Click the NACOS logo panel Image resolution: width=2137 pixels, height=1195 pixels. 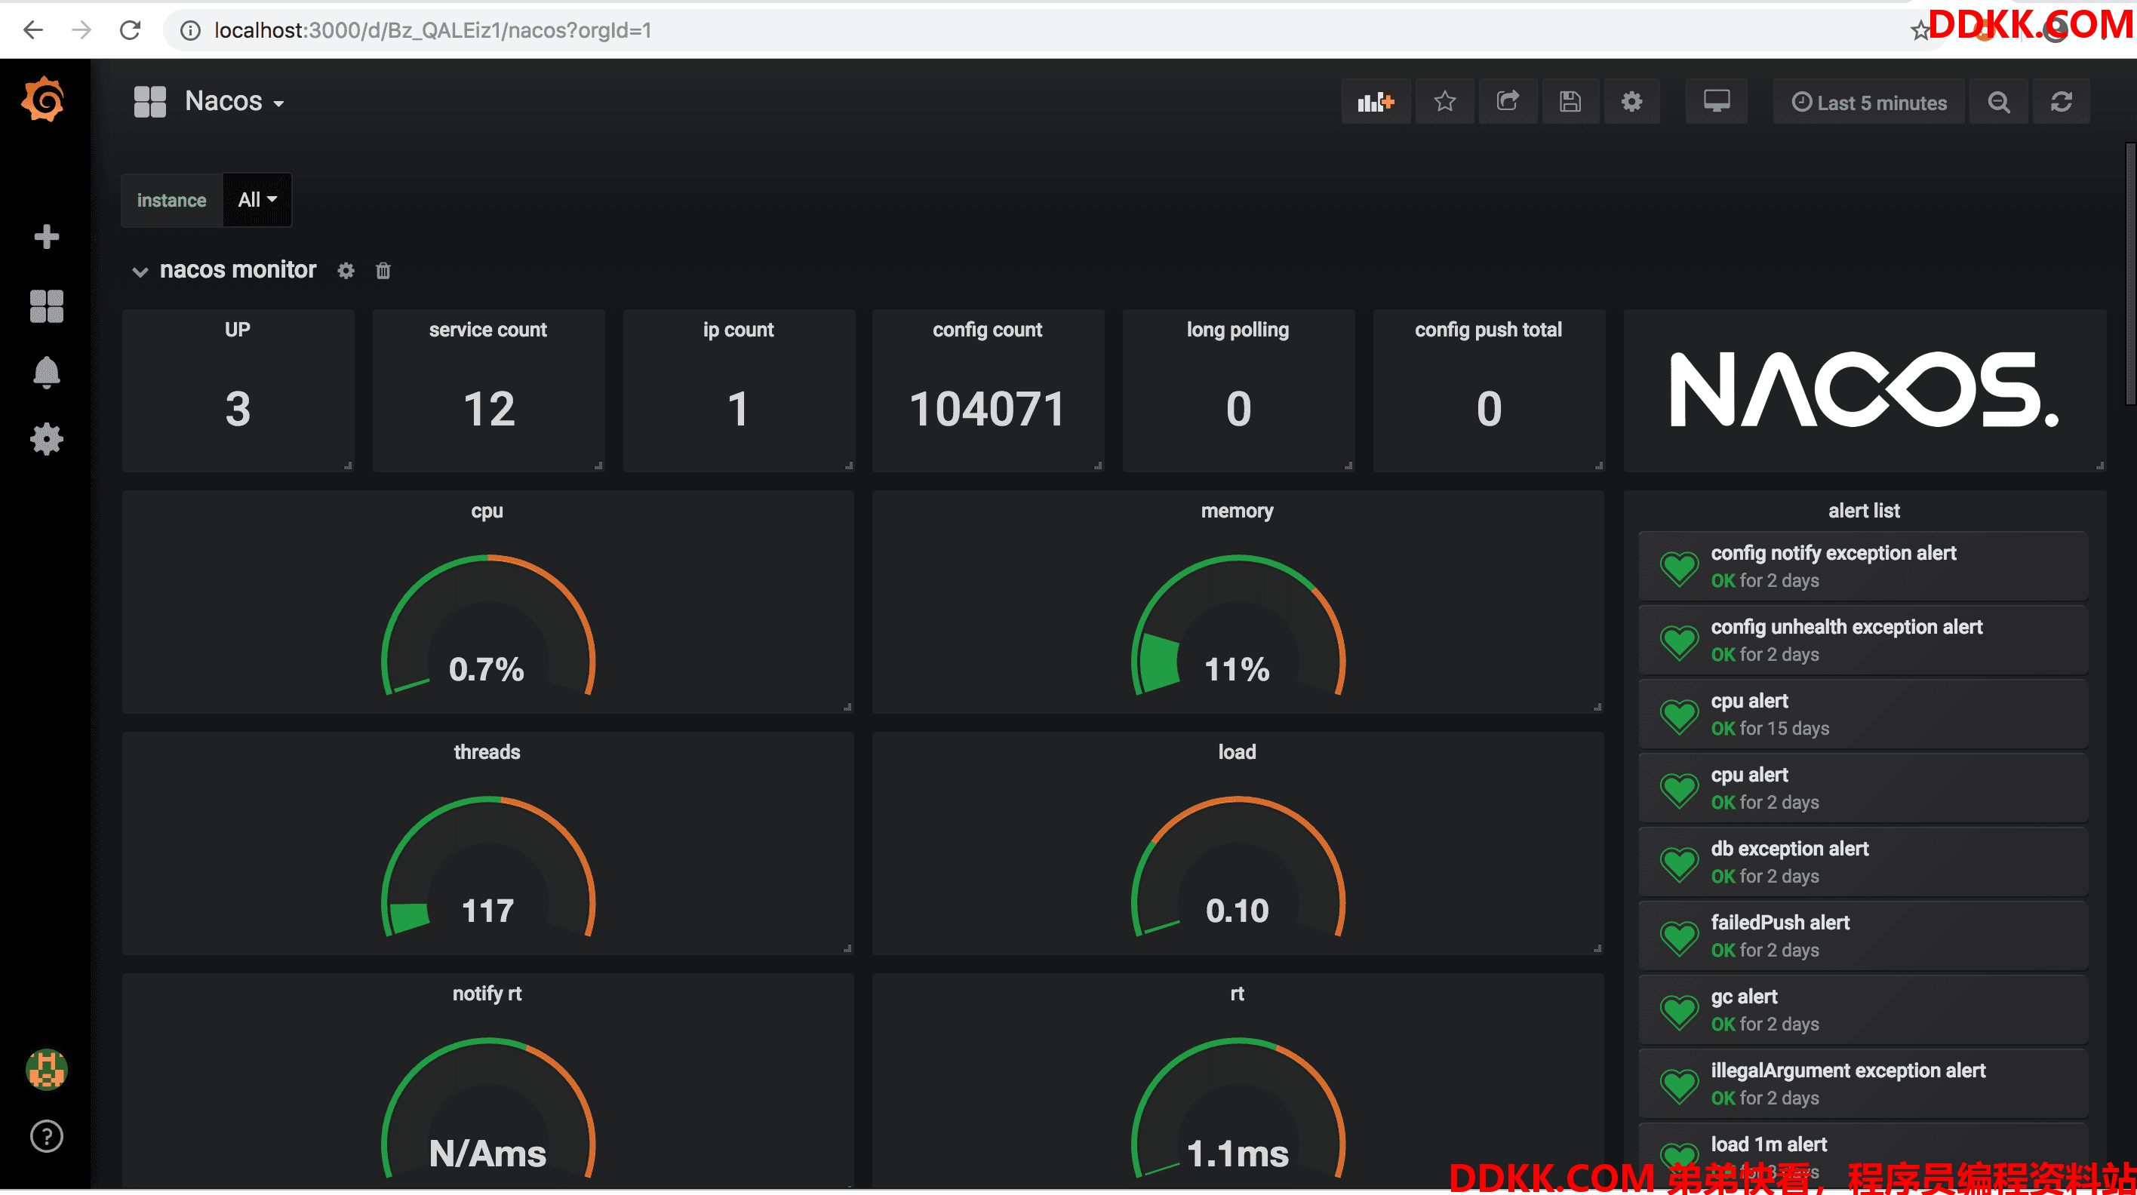(1864, 390)
